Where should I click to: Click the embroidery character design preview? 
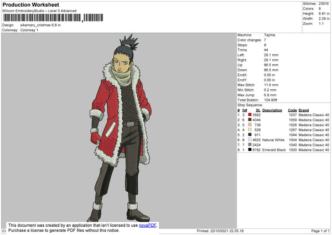click(120, 129)
